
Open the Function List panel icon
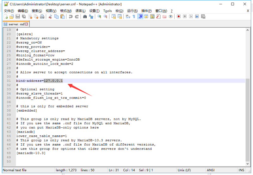click(158, 16)
